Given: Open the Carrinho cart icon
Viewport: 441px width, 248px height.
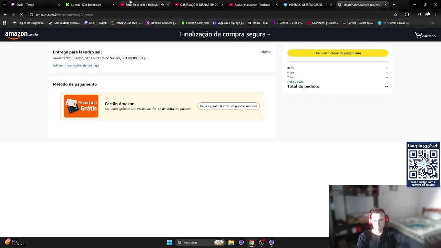Looking at the screenshot, I should pyautogui.click(x=424, y=35).
